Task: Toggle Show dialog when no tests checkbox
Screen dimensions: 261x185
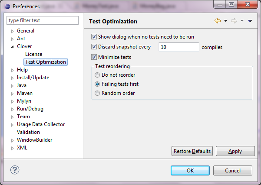Action: point(94,37)
